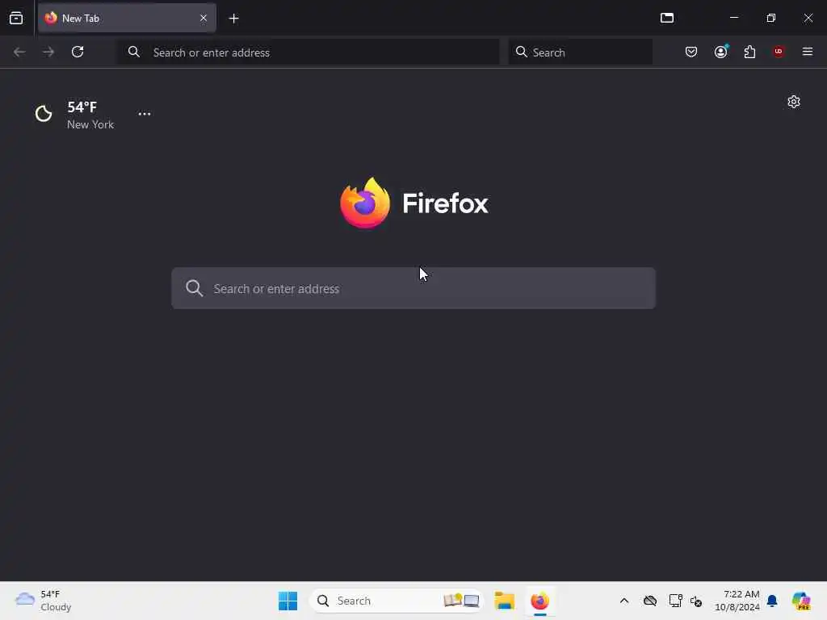The width and height of the screenshot is (827, 620).
Task: Open the notification bell icon
Action: point(772,601)
